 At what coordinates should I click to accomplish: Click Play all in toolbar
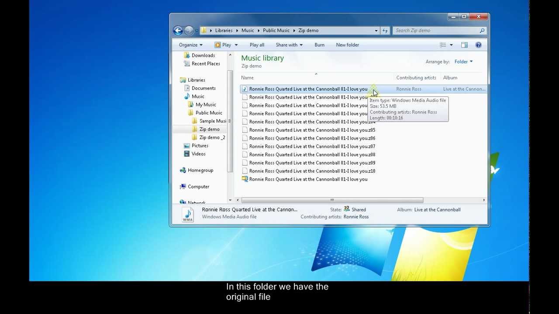point(257,45)
